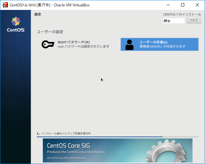Click the root password key icon
205x164 pixels.
tap(48, 44)
